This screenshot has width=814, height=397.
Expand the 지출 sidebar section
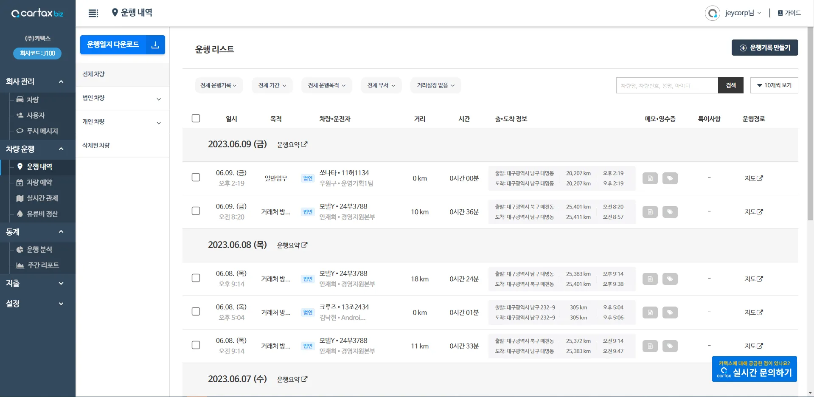click(x=38, y=283)
